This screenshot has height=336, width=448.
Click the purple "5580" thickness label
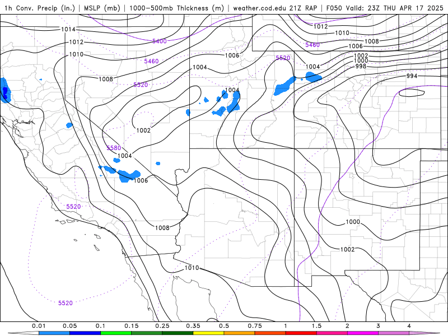(x=114, y=148)
